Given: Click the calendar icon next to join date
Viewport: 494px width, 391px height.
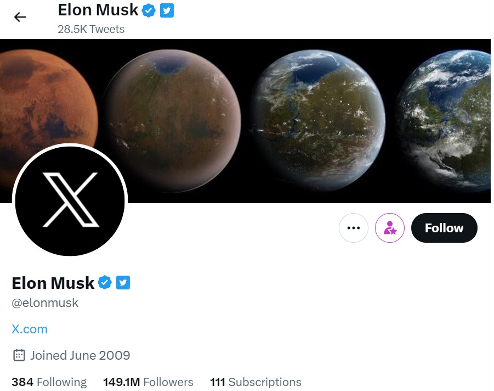Looking at the screenshot, I should [x=19, y=355].
